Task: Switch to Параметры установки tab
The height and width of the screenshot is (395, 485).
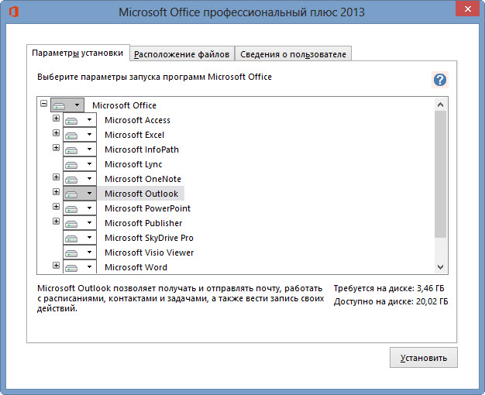Action: [77, 53]
